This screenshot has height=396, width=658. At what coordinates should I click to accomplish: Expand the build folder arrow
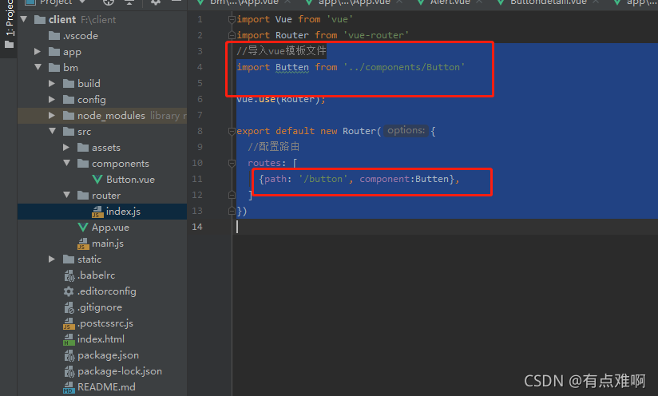click(x=52, y=84)
